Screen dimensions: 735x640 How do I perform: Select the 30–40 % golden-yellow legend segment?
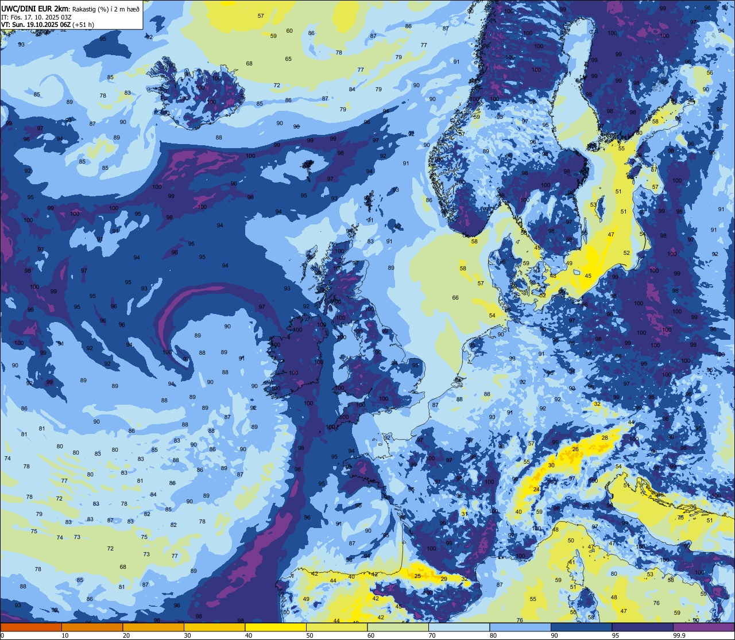point(215,627)
